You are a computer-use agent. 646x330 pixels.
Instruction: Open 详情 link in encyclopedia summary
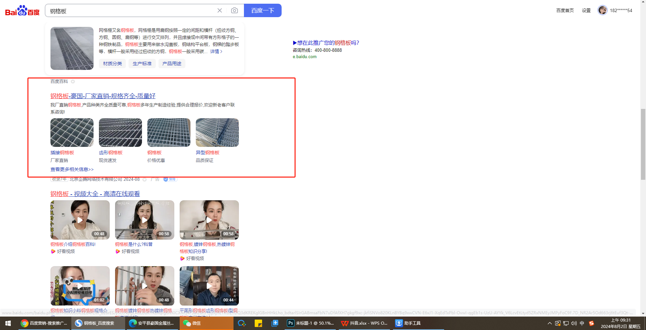point(216,51)
